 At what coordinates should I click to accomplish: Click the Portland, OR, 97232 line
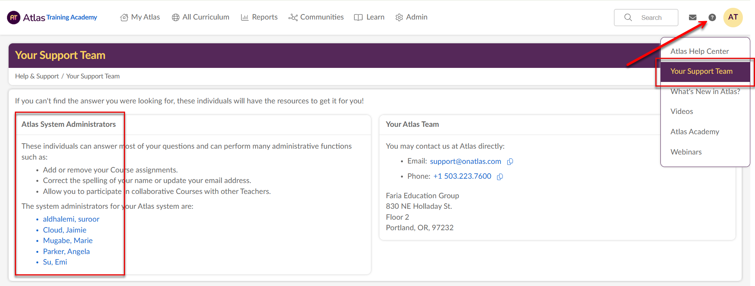[x=420, y=228]
